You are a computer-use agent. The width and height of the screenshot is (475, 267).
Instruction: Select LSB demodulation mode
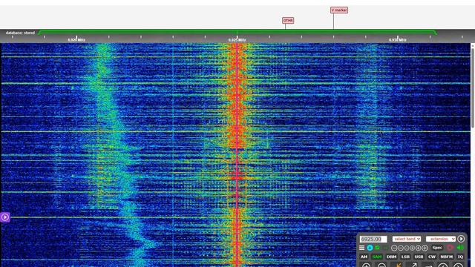pyautogui.click(x=405, y=257)
